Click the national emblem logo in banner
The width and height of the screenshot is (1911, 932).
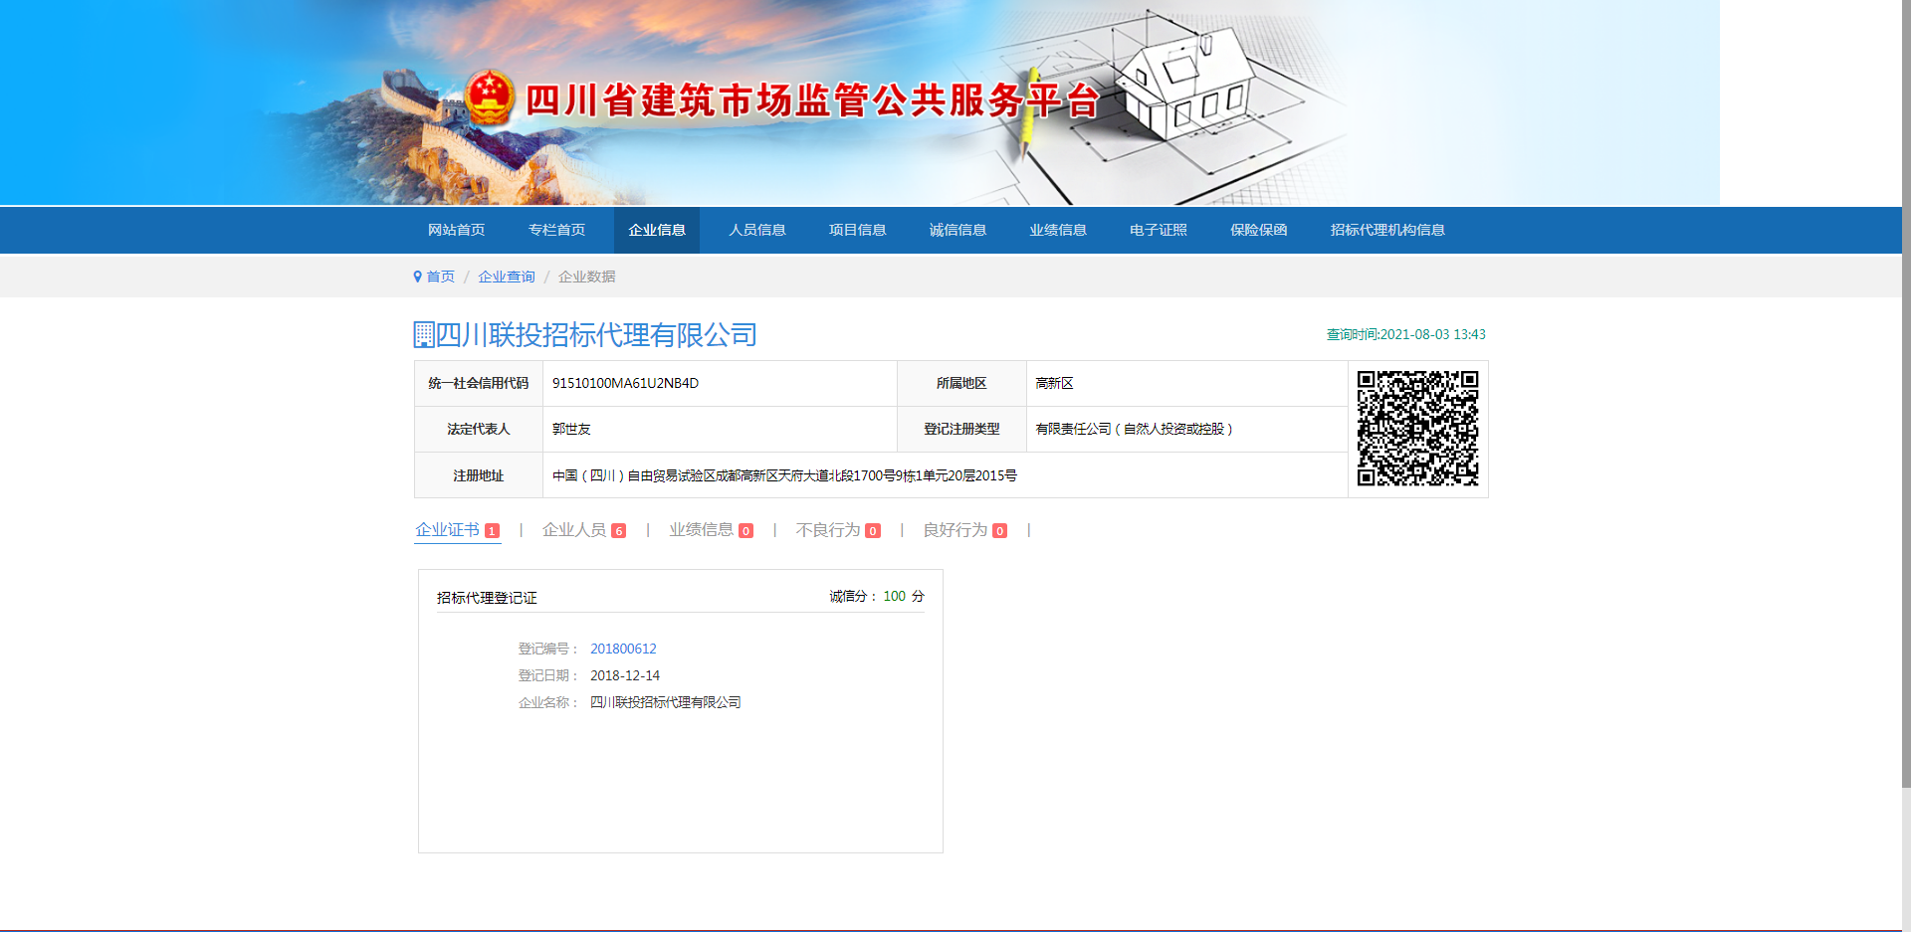click(489, 98)
